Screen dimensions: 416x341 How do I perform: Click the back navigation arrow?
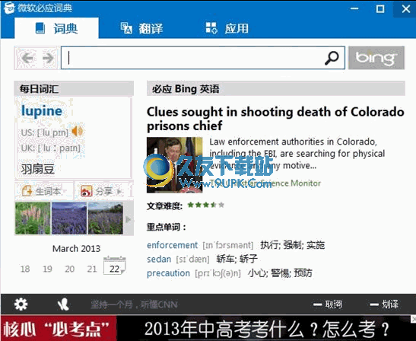pyautogui.click(x=27, y=58)
